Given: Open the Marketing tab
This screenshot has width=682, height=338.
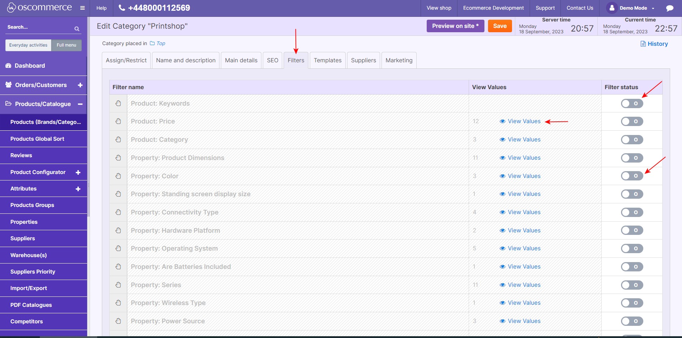Looking at the screenshot, I should click(x=399, y=60).
